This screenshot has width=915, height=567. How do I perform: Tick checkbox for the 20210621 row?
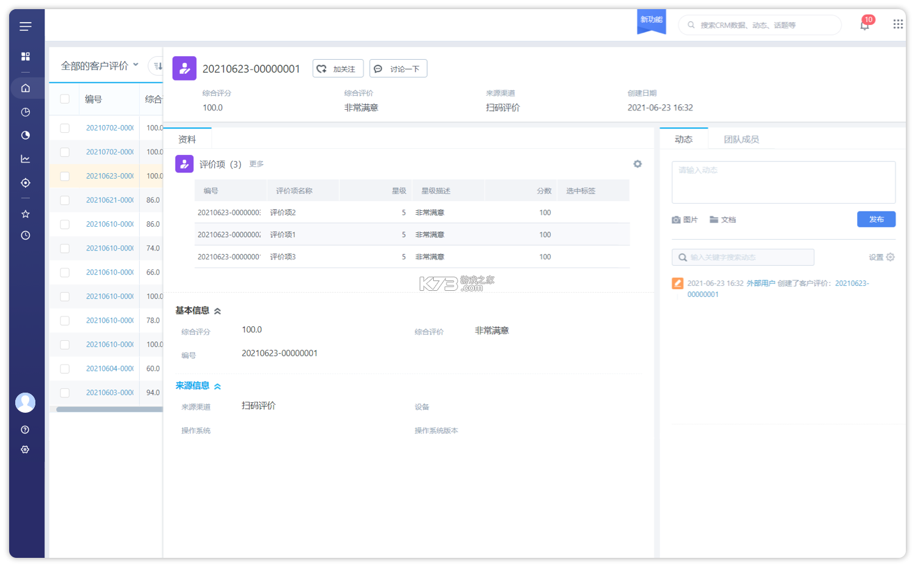tap(65, 200)
